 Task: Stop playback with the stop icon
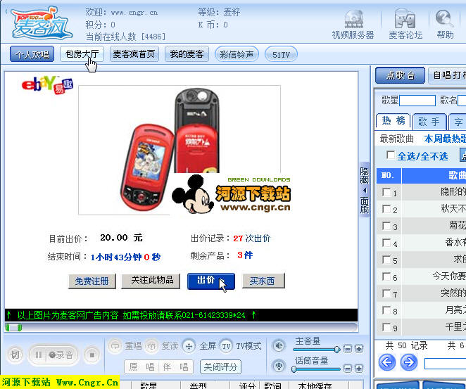pyautogui.click(x=92, y=355)
